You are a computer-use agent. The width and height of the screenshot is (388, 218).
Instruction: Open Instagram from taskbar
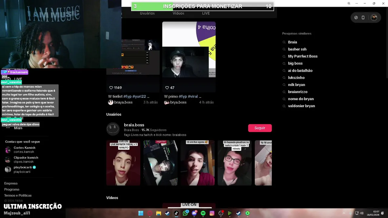pos(212,213)
